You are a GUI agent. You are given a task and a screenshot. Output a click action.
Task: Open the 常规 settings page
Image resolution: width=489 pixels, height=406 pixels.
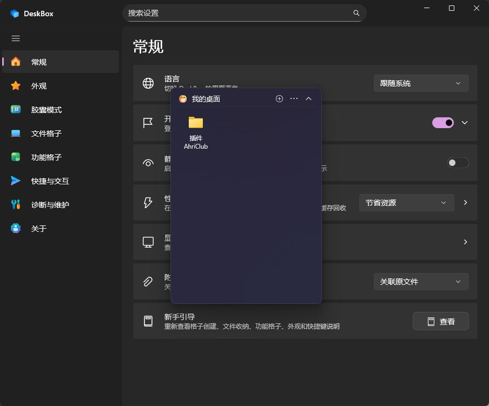pyautogui.click(x=61, y=62)
